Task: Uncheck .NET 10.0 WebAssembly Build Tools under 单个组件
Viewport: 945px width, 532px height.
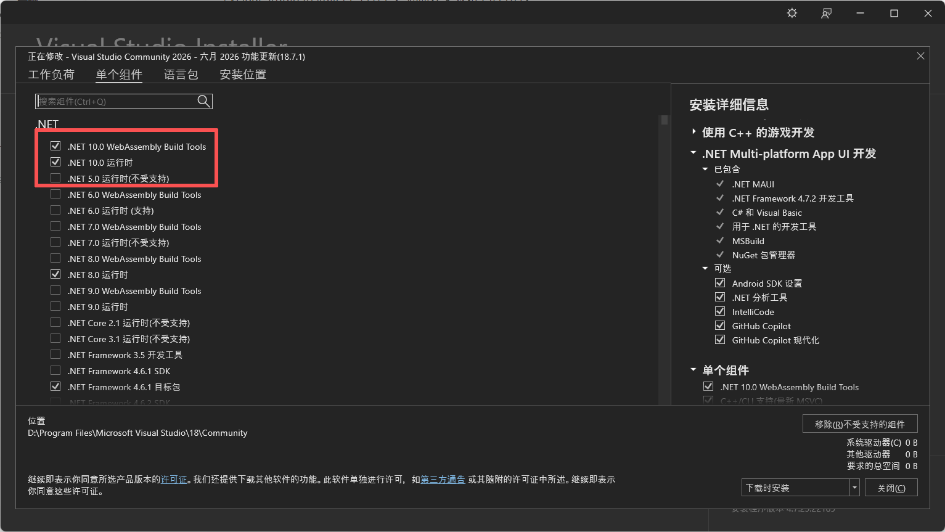Action: point(708,387)
